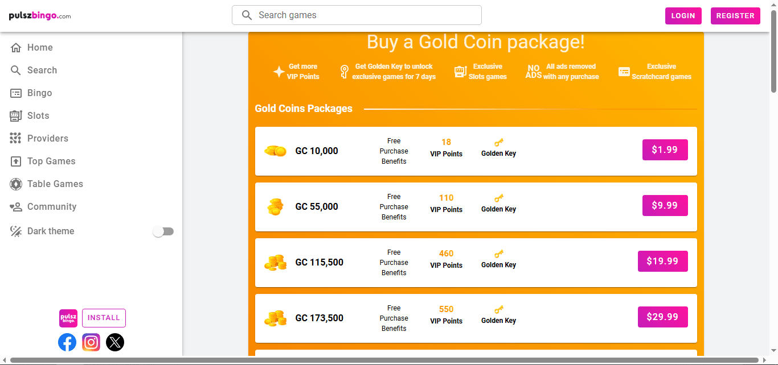Buy the $9.99 package
The width and height of the screenshot is (778, 365).
point(665,206)
